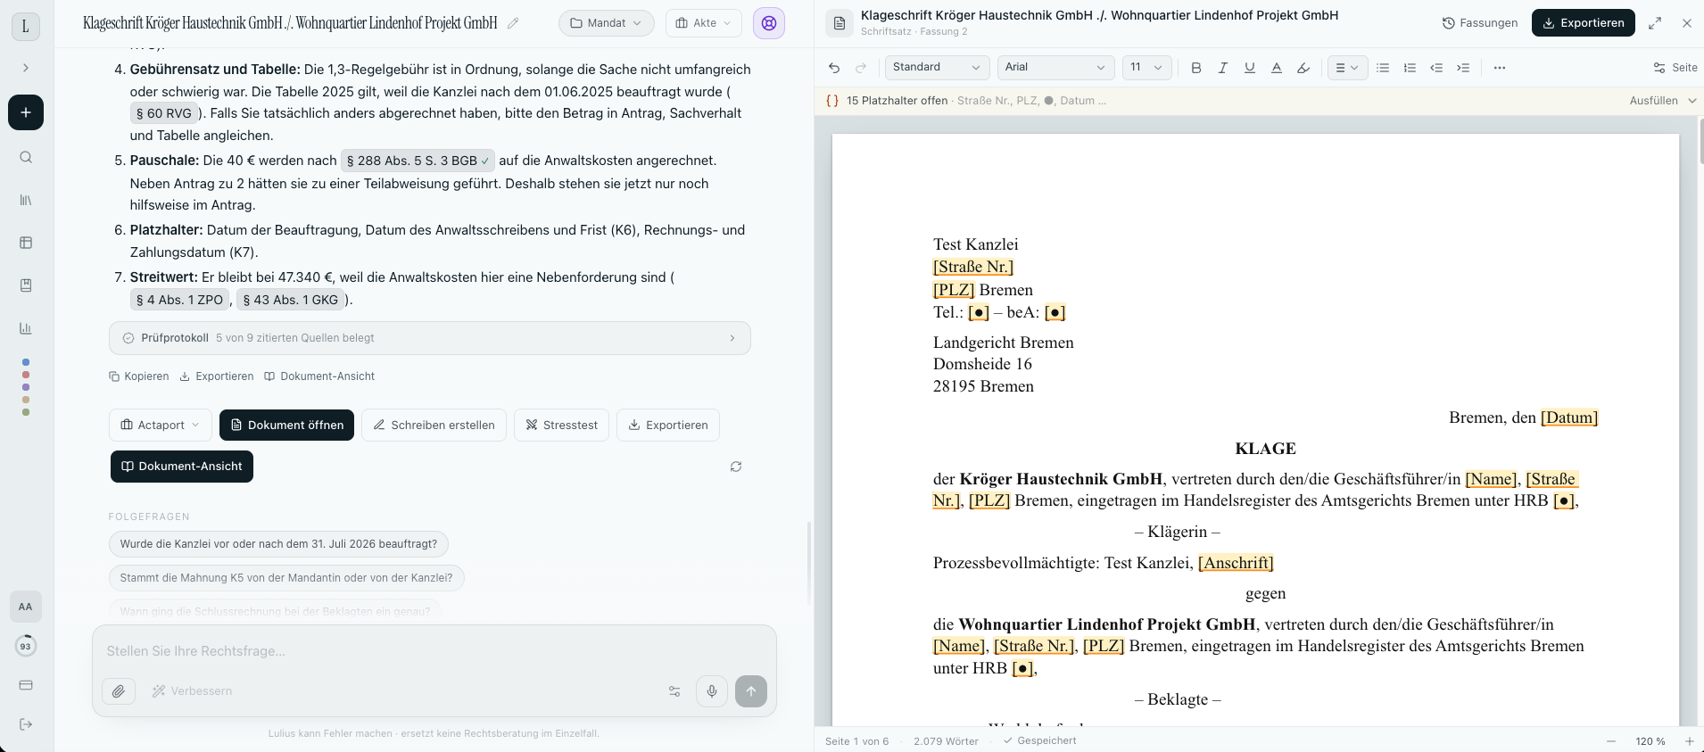
Task: Start a new chat with the plus button
Action: coord(26,112)
